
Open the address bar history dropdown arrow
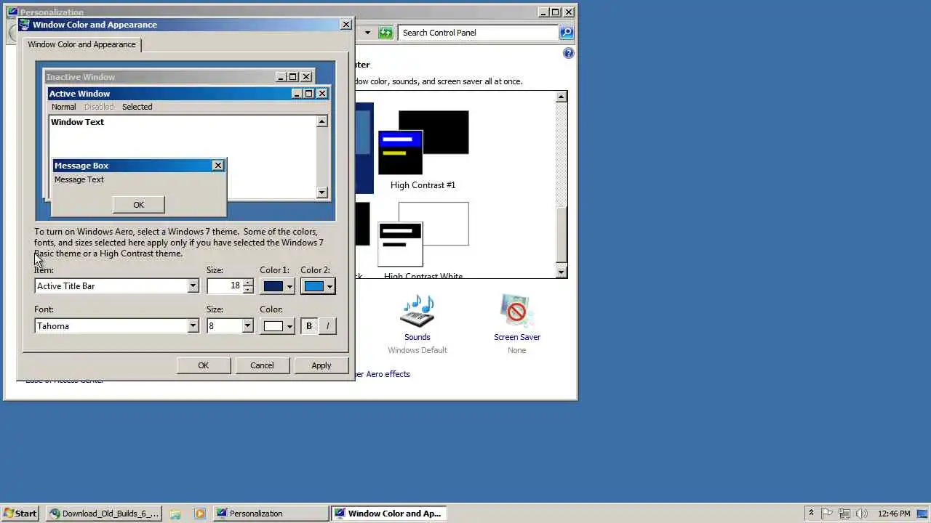click(367, 33)
